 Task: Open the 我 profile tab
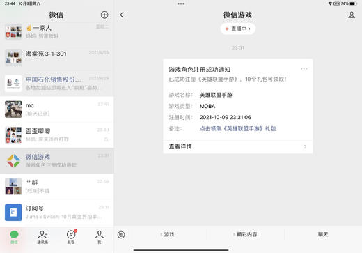[100, 237]
